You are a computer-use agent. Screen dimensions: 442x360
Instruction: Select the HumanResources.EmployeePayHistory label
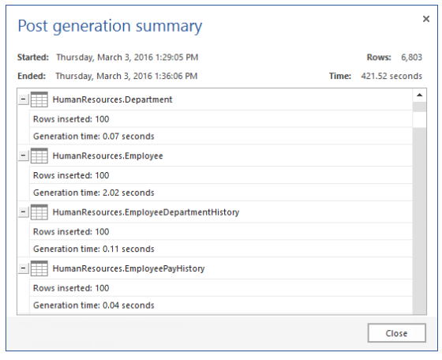click(x=129, y=268)
